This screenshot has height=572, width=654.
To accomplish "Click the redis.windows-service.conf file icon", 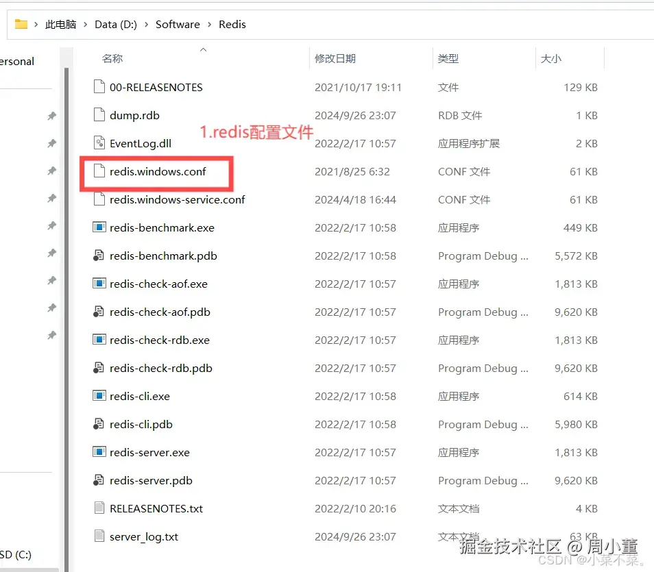I will (99, 199).
